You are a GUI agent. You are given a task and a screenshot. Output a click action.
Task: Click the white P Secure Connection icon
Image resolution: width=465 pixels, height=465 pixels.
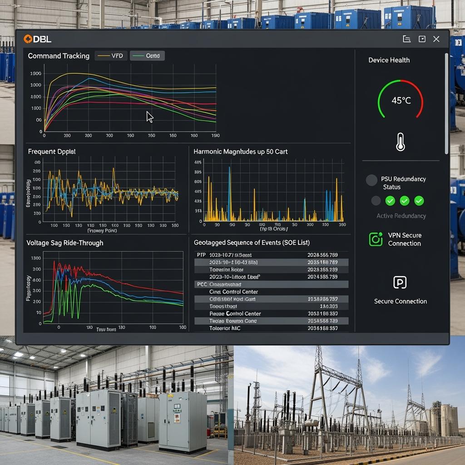click(400, 282)
